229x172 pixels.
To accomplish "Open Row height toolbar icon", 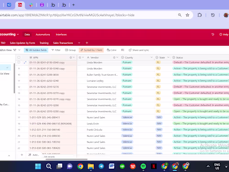I will pos(123,50).
